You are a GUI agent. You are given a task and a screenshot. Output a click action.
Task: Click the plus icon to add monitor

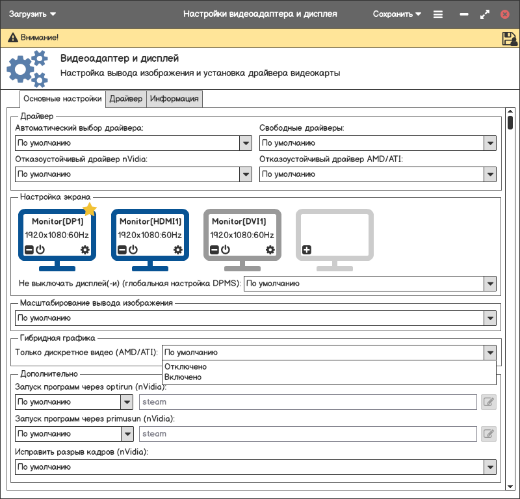click(307, 250)
